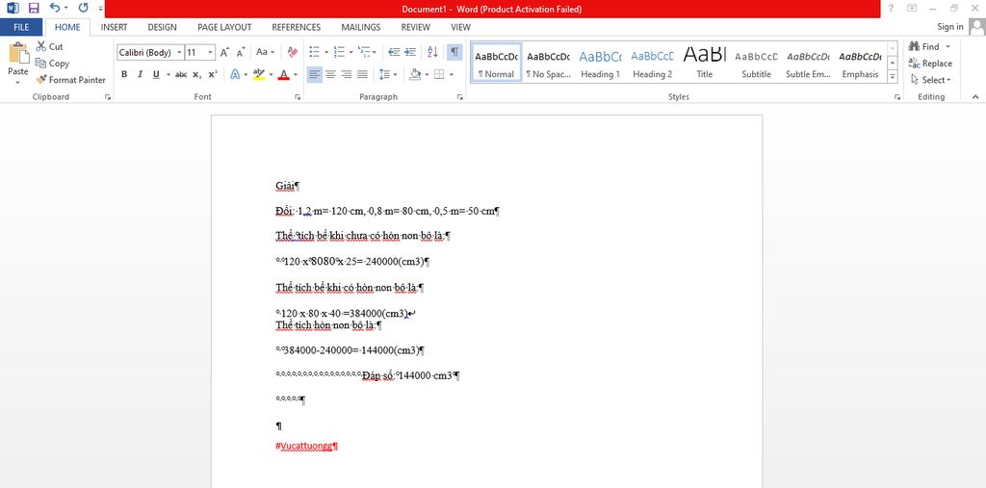986x488 pixels.
Task: Shrink the font size
Action: [241, 53]
